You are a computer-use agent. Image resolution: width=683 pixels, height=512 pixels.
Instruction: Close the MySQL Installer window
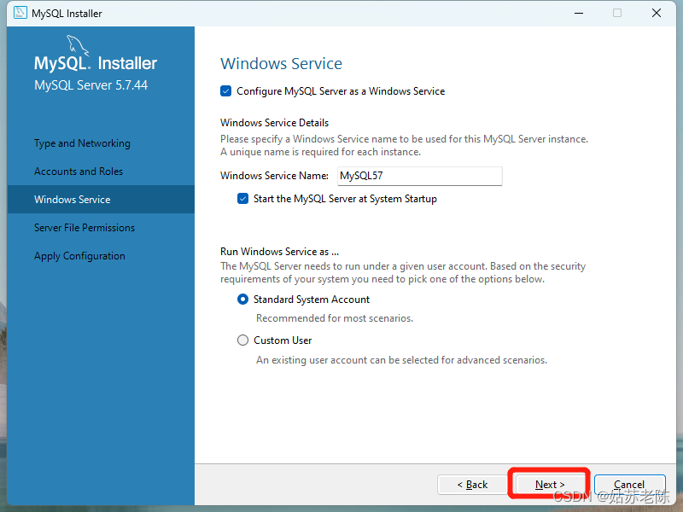657,13
